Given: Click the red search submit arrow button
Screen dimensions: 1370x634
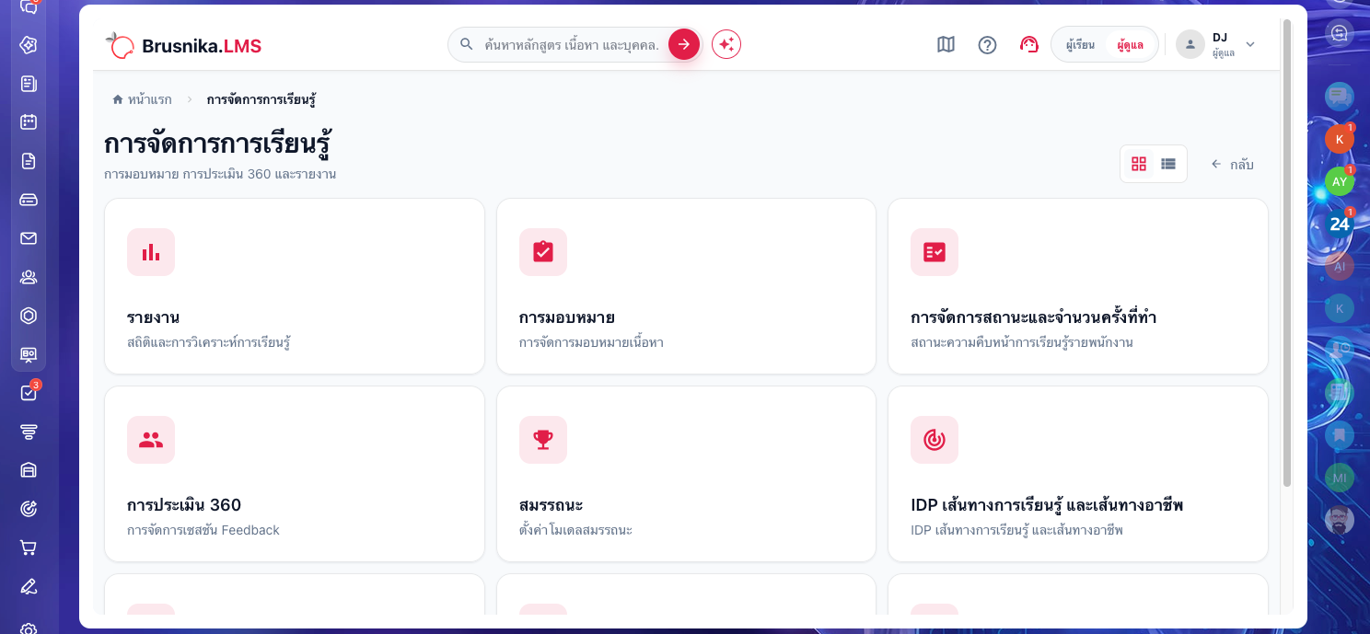Looking at the screenshot, I should [x=683, y=44].
